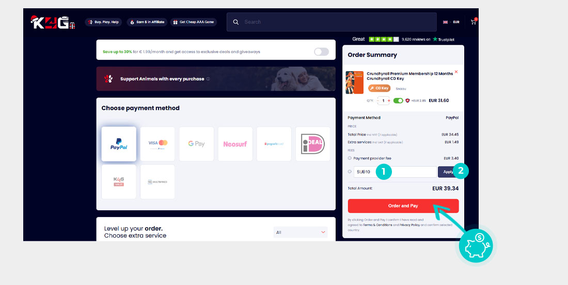This screenshot has height=285, width=568.
Task: Open Get Cheap AAA Game menu item
Action: pyautogui.click(x=194, y=22)
